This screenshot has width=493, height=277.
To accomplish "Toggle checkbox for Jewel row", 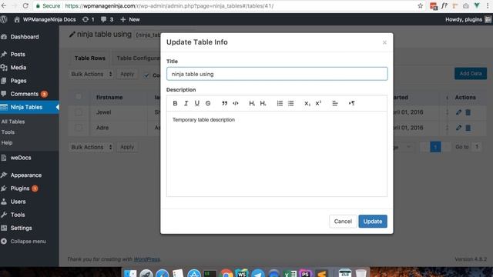I will [x=79, y=112].
